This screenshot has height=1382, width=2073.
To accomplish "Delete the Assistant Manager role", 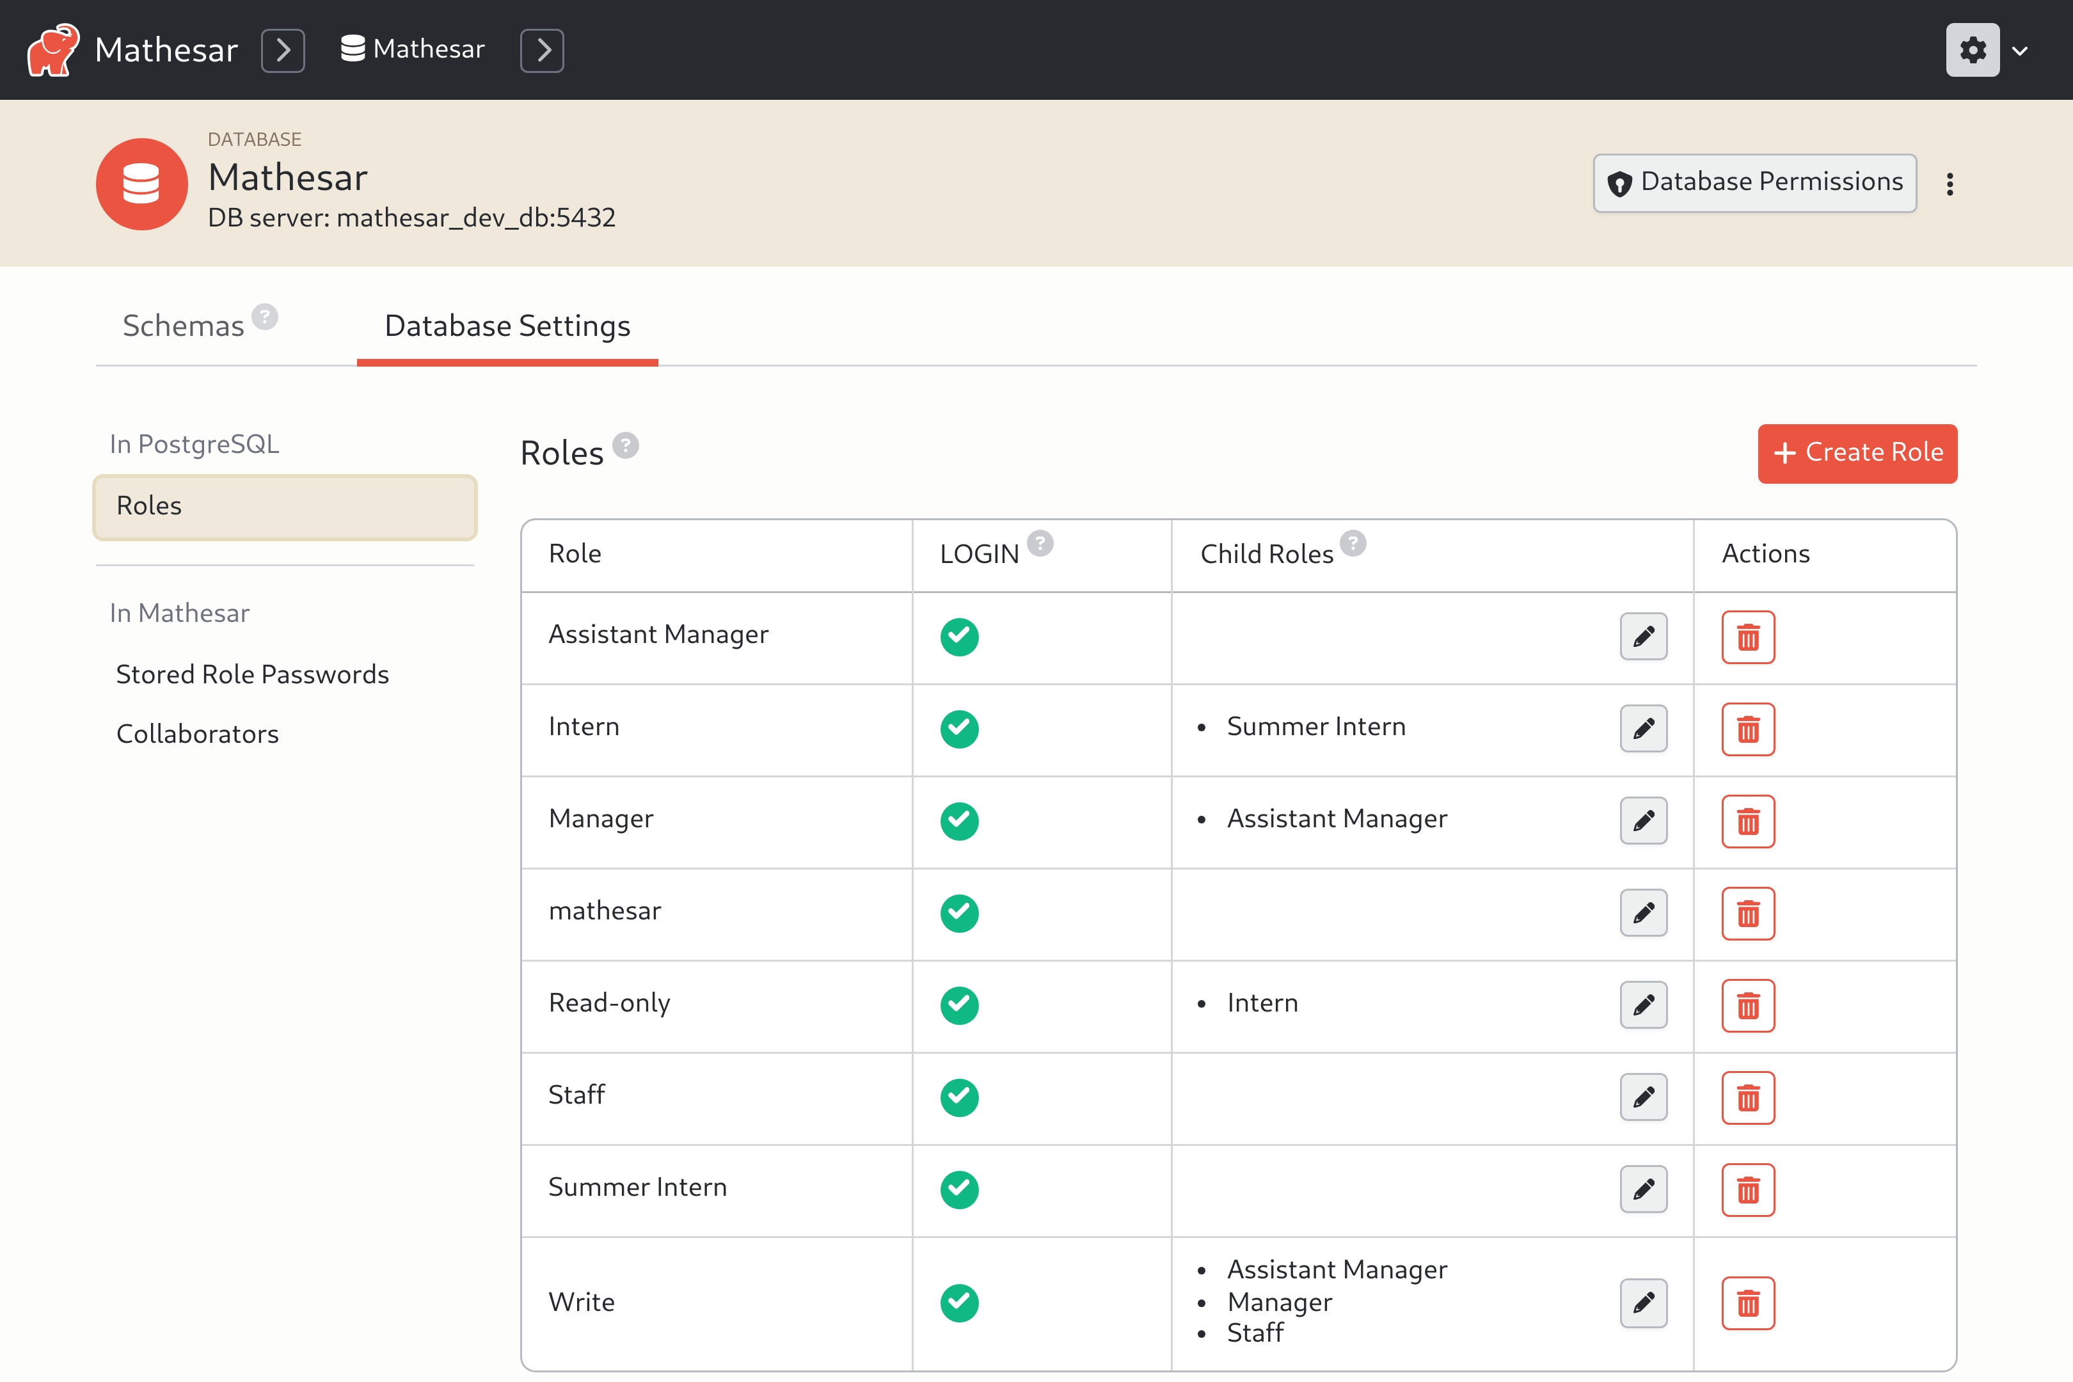I will (x=1748, y=637).
